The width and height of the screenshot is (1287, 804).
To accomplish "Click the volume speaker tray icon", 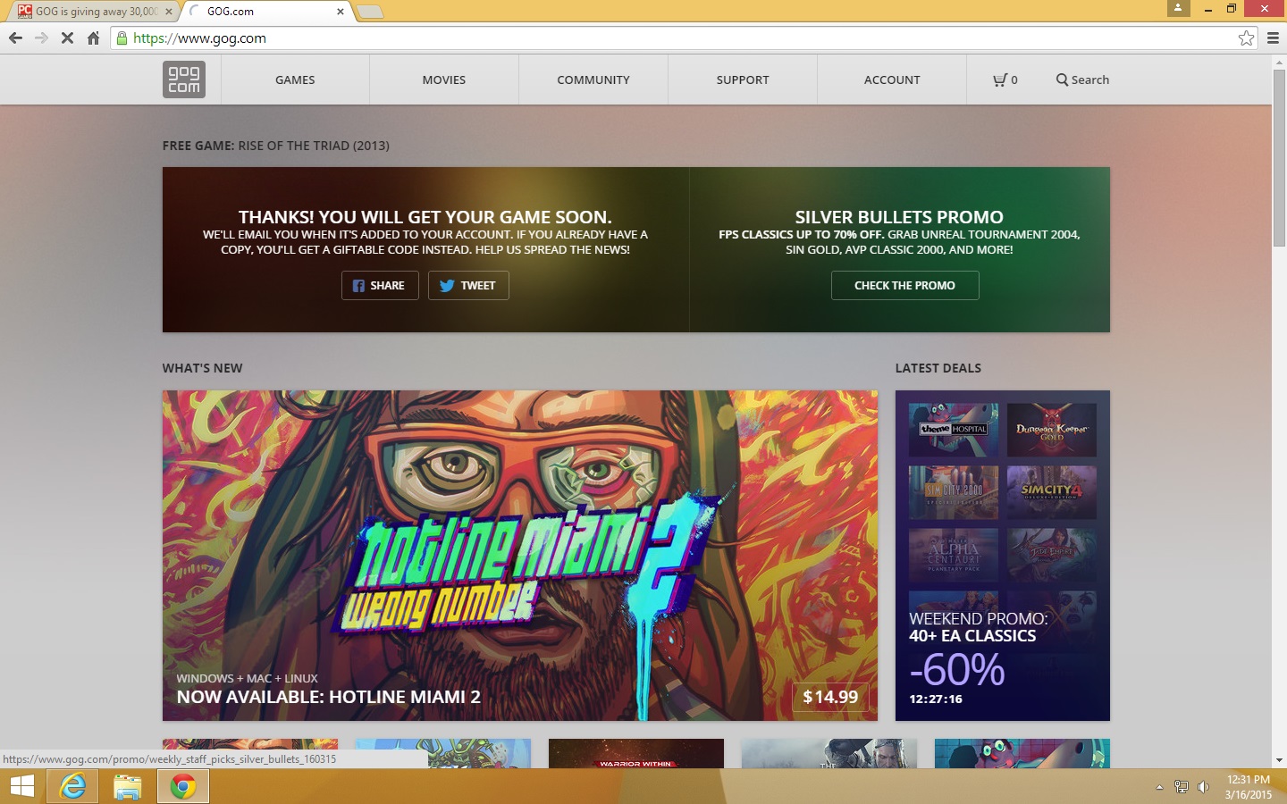I will pos(1204,787).
